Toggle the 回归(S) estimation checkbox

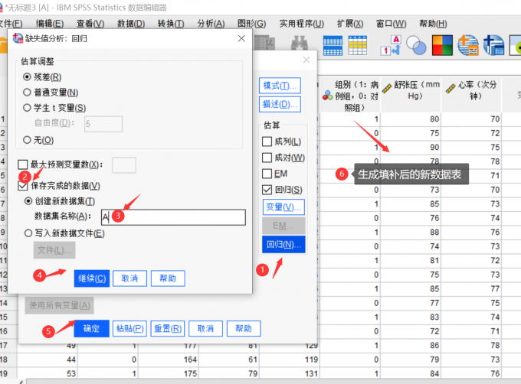267,190
